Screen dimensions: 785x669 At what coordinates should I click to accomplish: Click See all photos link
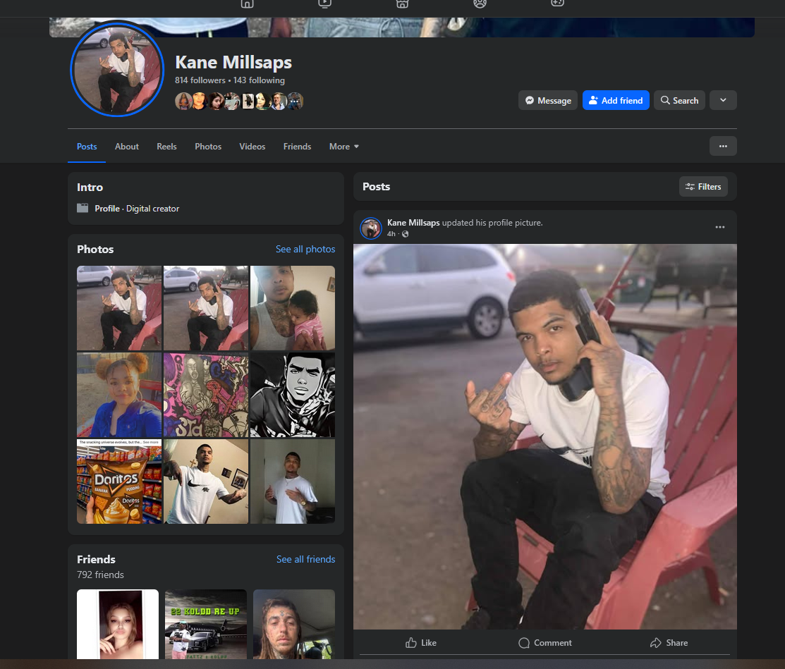[305, 249]
